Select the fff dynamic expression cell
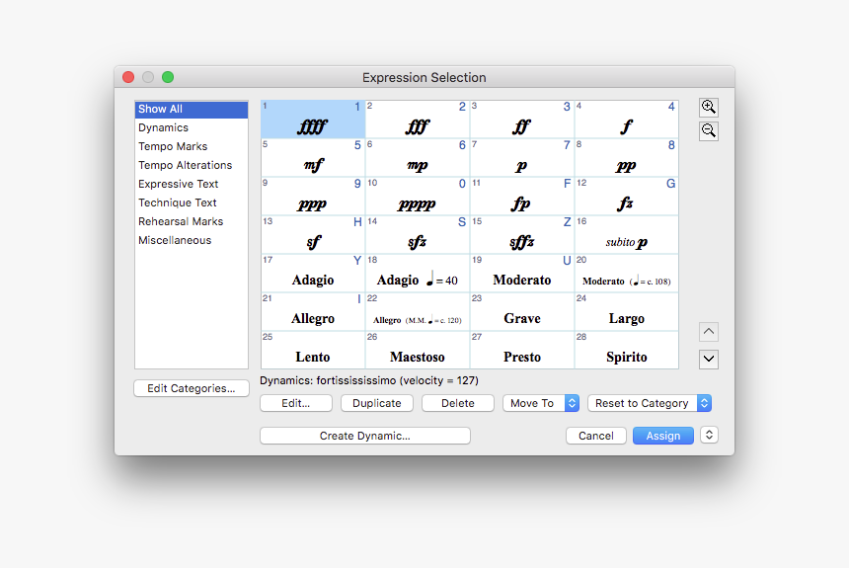Image resolution: width=849 pixels, height=568 pixels. [418, 120]
